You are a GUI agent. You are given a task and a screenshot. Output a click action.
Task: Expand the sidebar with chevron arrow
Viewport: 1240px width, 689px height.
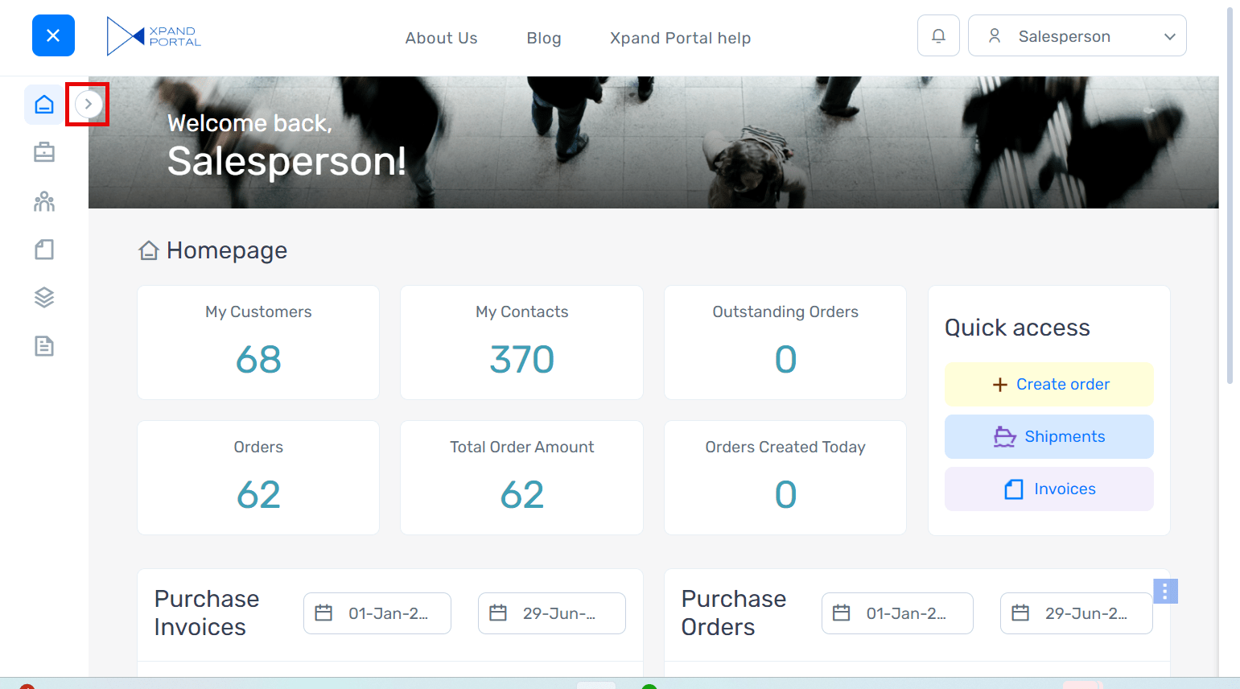89,104
